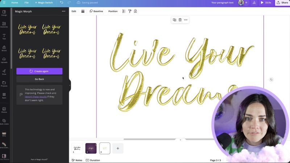Open the Elements sidebar tab
Viewport: 290px width, 163px height.
[4, 25]
